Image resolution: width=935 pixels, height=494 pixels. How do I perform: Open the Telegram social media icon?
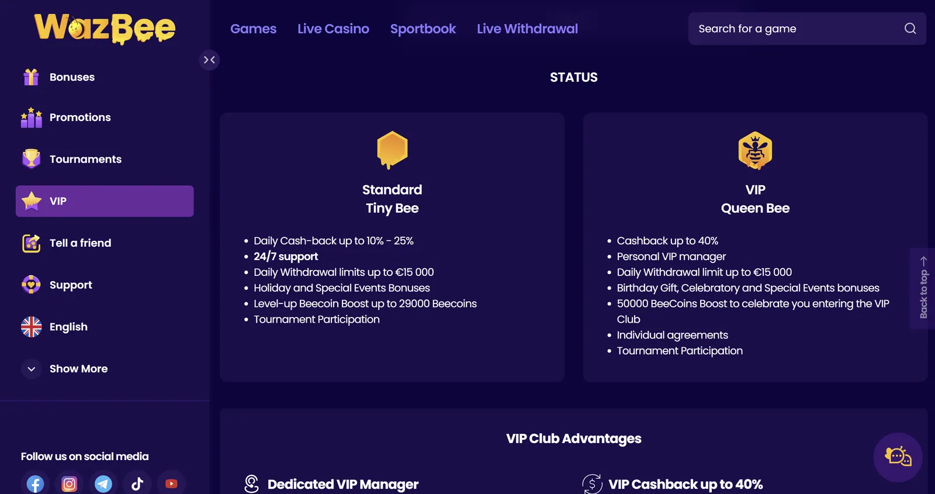(x=103, y=483)
